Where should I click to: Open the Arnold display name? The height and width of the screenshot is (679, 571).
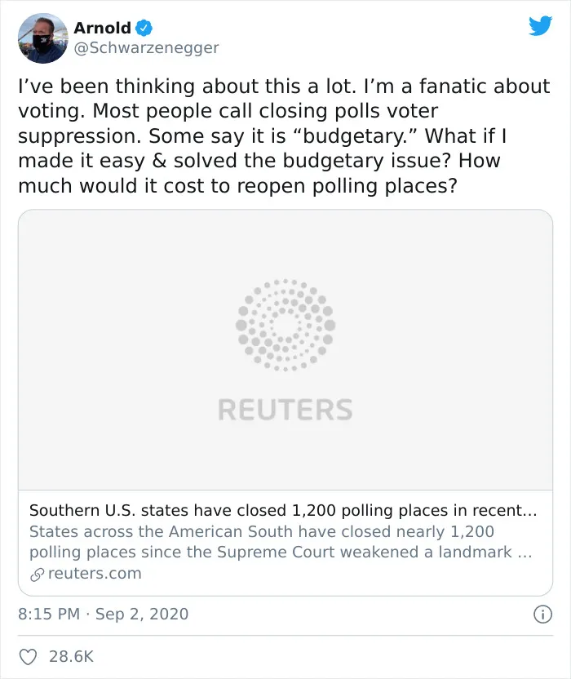(x=103, y=28)
